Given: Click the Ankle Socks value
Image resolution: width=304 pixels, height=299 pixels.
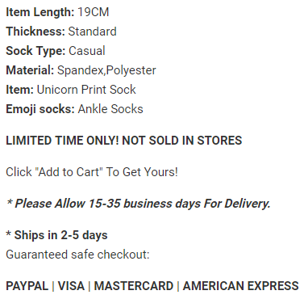Looking at the screenshot, I should click(110, 109).
